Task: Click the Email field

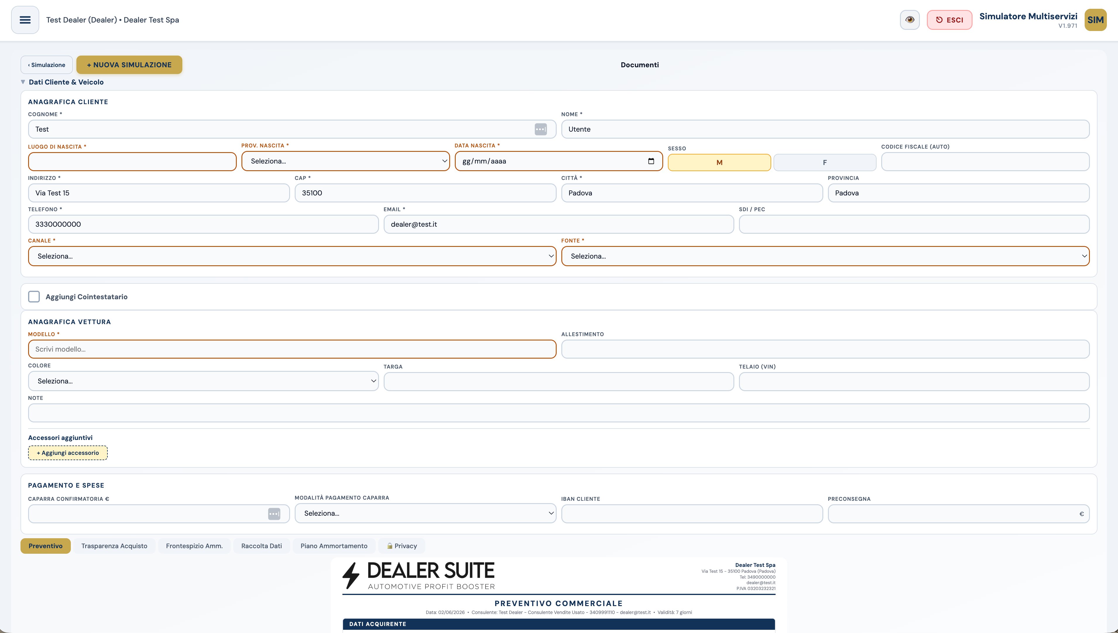Action: pyautogui.click(x=558, y=224)
